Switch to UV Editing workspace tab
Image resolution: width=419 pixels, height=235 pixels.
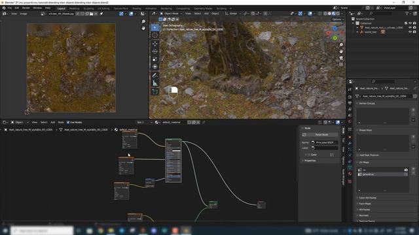point(103,8)
